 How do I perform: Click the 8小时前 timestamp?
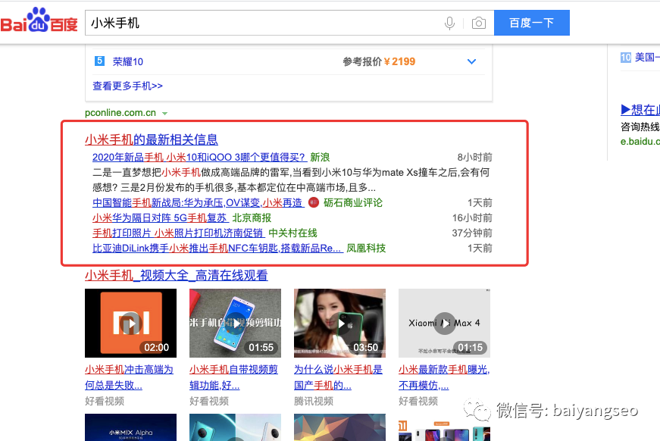pyautogui.click(x=475, y=158)
